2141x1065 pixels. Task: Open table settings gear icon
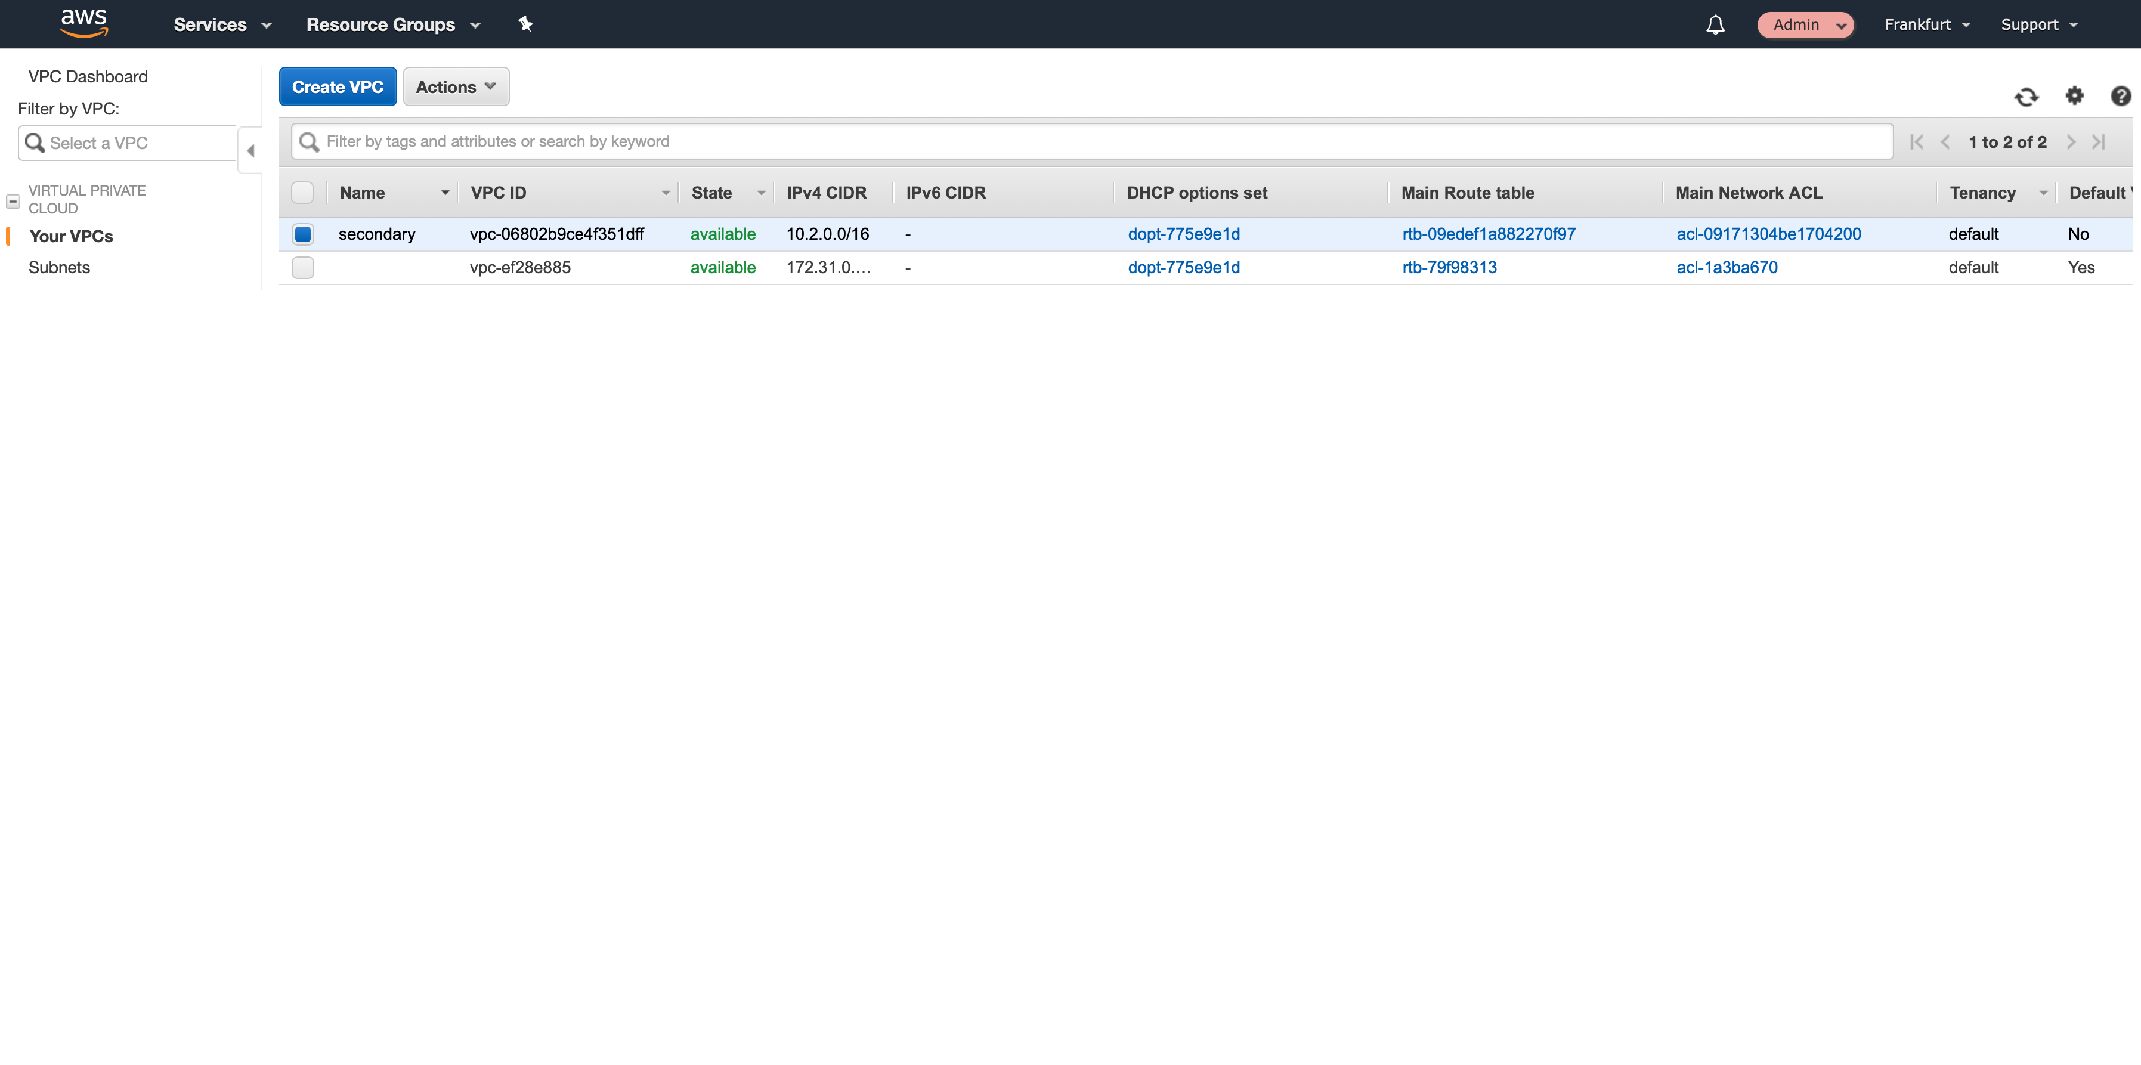[x=2075, y=97]
